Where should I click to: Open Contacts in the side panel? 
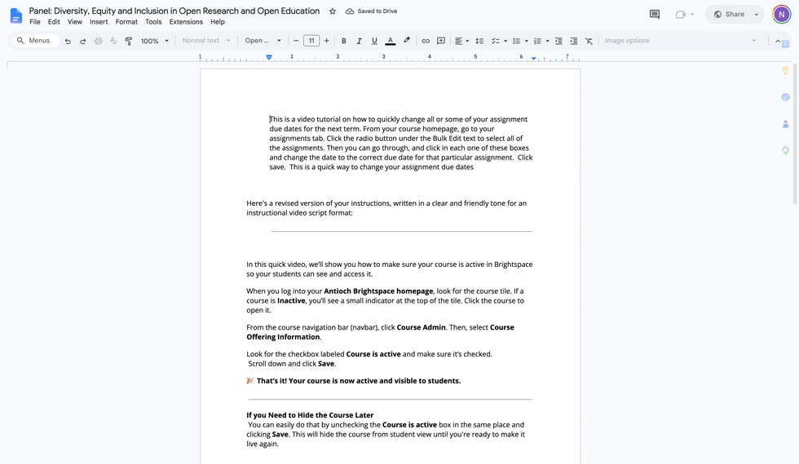tap(785, 124)
